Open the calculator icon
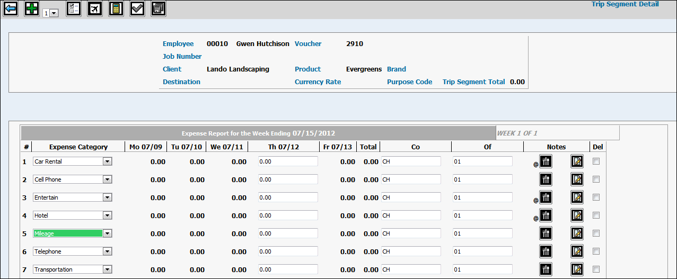Viewport: 677px width, 279px height. [116, 8]
